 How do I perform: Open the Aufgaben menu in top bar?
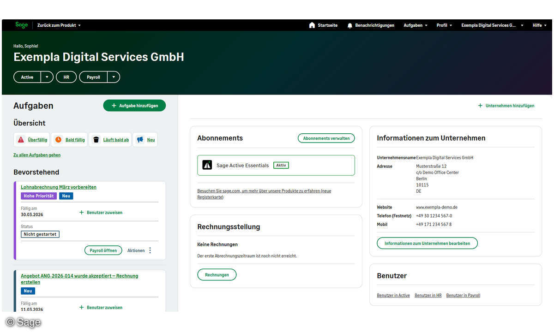pyautogui.click(x=415, y=25)
